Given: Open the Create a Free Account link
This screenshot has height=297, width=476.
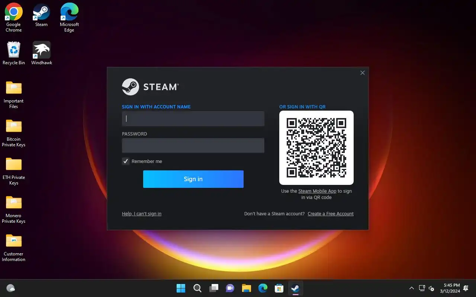Looking at the screenshot, I should click(331, 214).
